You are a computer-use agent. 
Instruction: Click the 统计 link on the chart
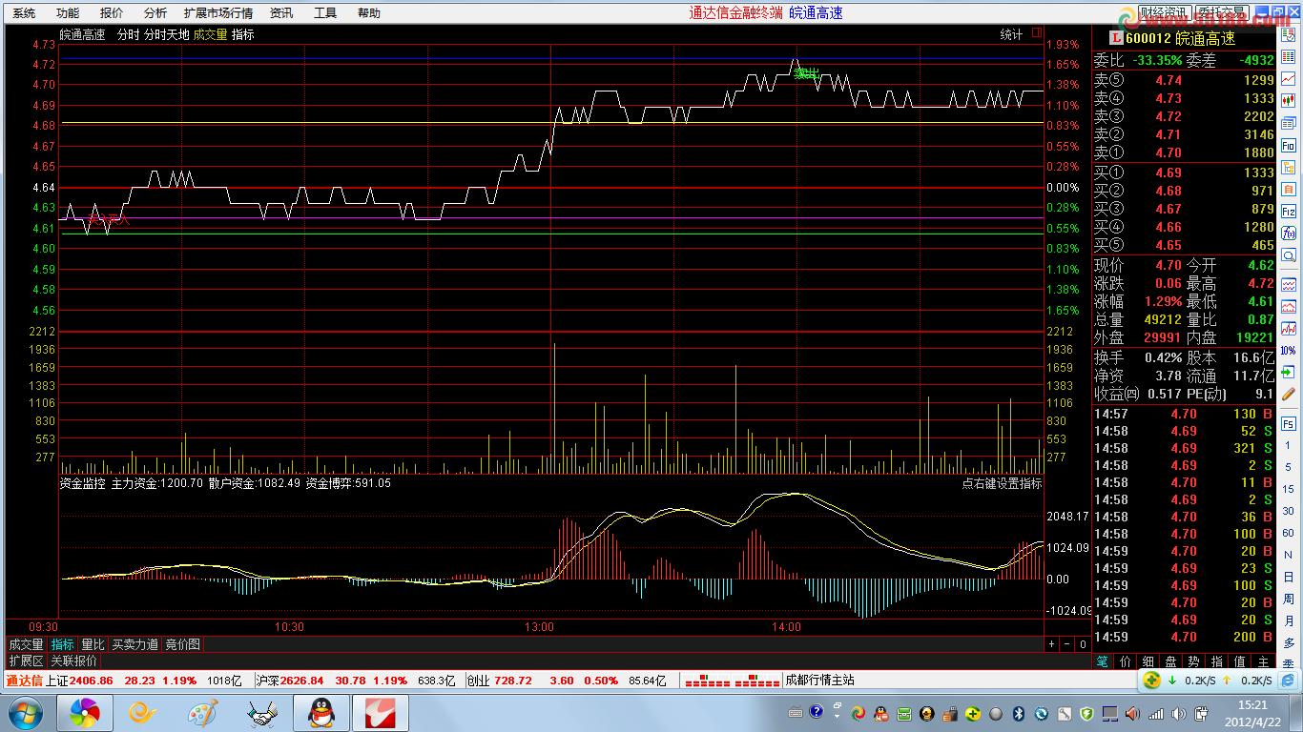point(1011,34)
